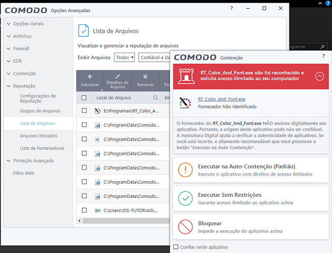Select C:\Users\IDS-TUTORIAIS\... path text
The height and width of the screenshot is (253, 332).
click(131, 210)
